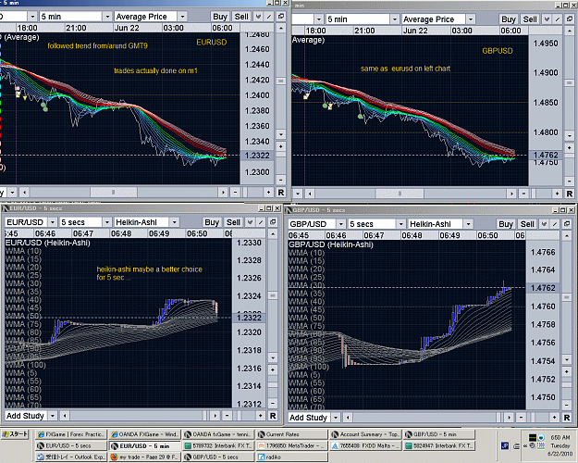578x463 pixels.
Task: Switch to the radiko taskbar window
Action: (291, 457)
